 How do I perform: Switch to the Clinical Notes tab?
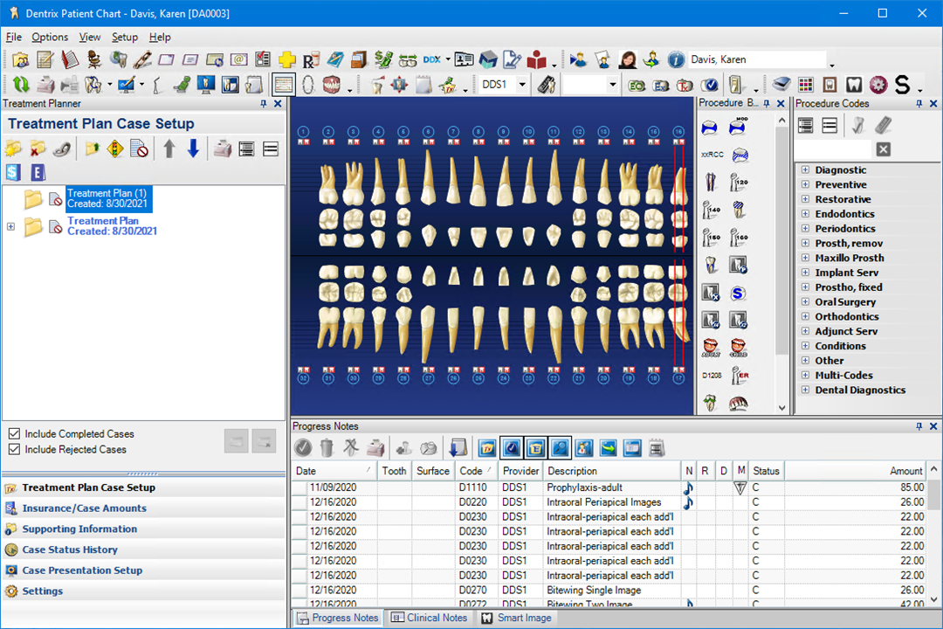click(429, 618)
